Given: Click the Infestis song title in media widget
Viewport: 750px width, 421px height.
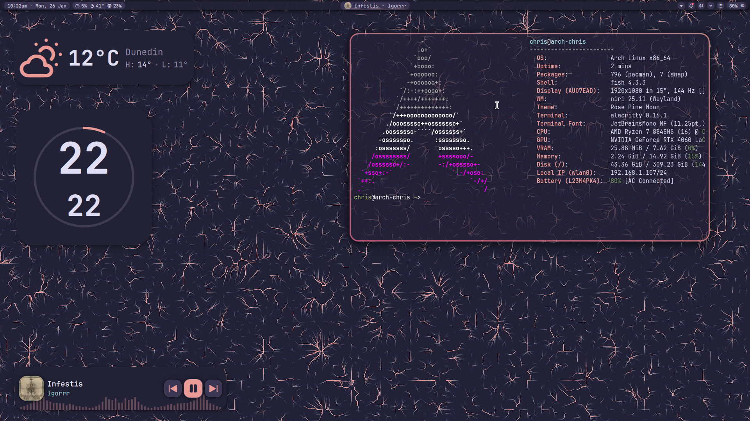Looking at the screenshot, I should pos(65,384).
